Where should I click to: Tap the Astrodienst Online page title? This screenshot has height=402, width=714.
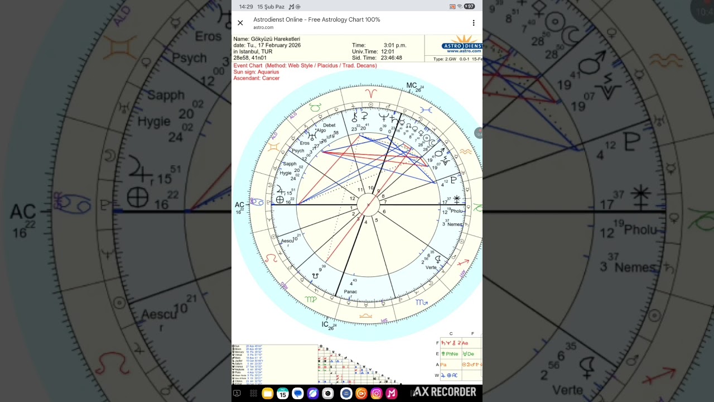316,20
